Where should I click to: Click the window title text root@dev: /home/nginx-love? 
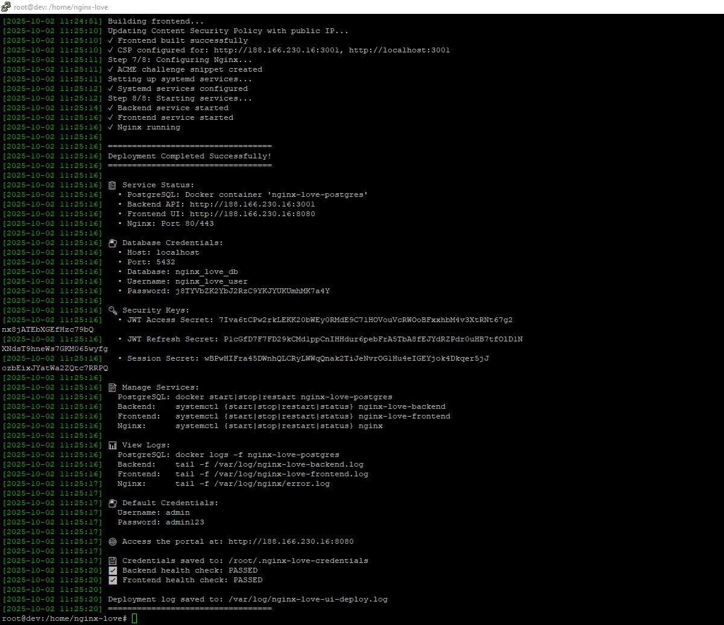[x=61, y=7]
